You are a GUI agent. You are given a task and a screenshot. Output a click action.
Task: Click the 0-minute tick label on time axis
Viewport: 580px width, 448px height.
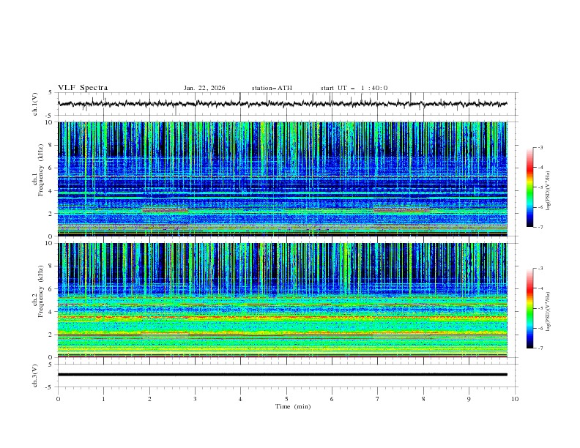pyautogui.click(x=59, y=399)
